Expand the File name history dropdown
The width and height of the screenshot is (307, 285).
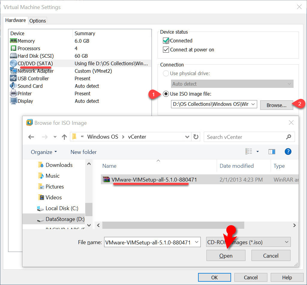(x=197, y=242)
